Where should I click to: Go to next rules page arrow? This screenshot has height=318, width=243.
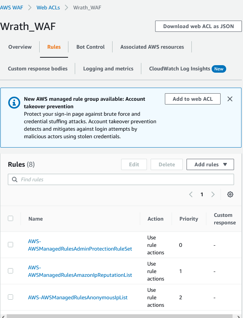coord(213,194)
